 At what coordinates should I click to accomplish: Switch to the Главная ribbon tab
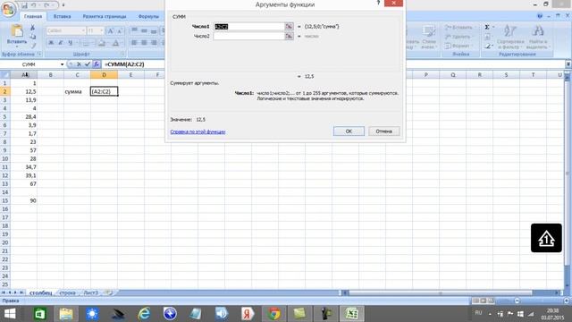click(x=33, y=16)
